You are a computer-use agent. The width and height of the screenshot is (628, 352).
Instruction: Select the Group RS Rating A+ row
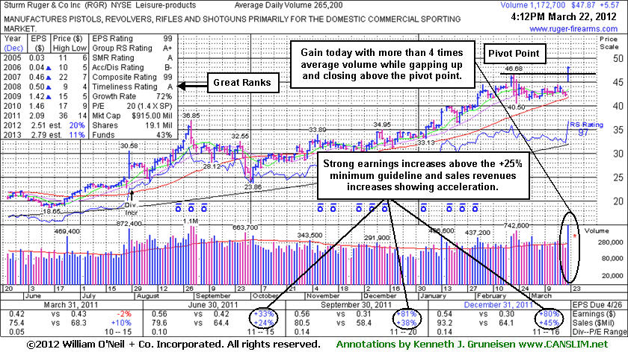132,48
